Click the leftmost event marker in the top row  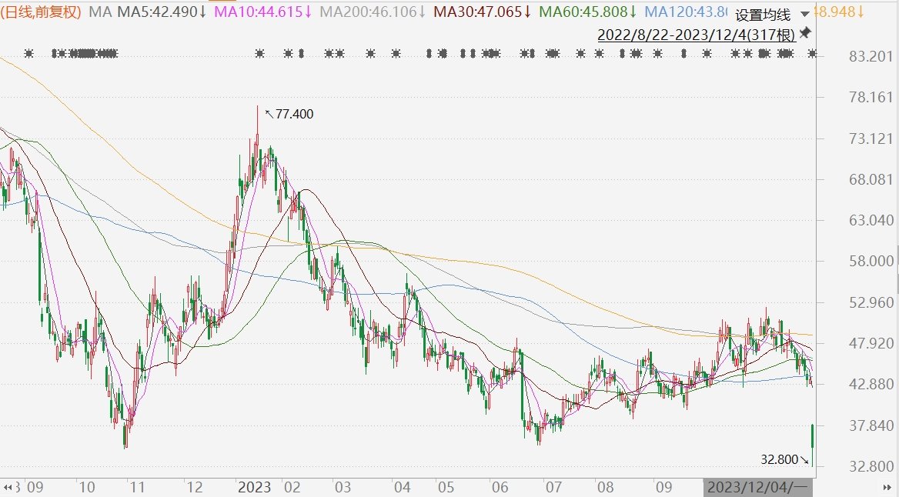pos(28,54)
